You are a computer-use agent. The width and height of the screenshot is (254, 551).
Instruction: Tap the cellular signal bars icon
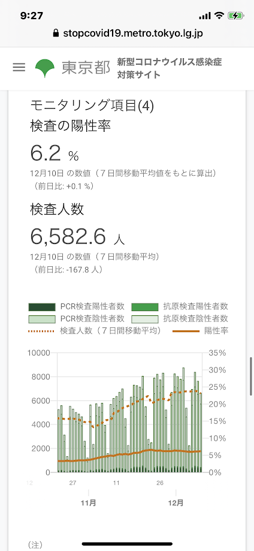204,16
